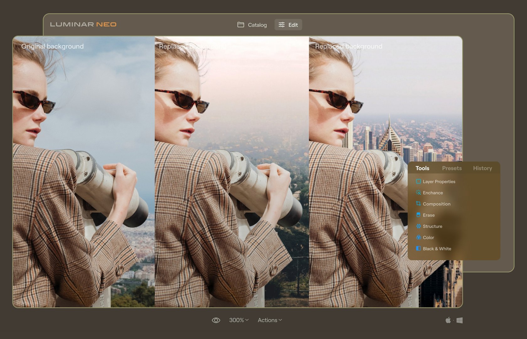Screen dimensions: 527x339
Task: Select the Original background image panel
Action: (83, 172)
